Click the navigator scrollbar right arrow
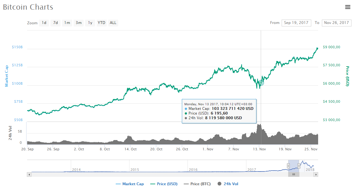The width and height of the screenshot is (354, 188). (316, 175)
